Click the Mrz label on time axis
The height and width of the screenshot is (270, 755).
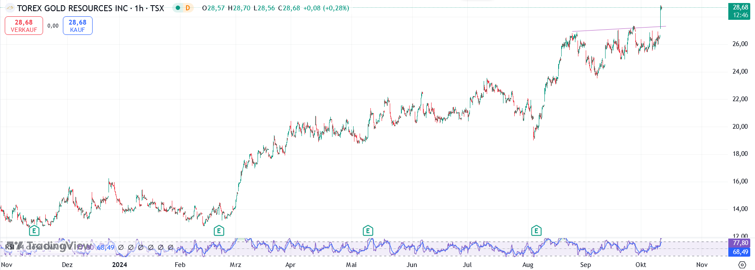tap(235, 265)
